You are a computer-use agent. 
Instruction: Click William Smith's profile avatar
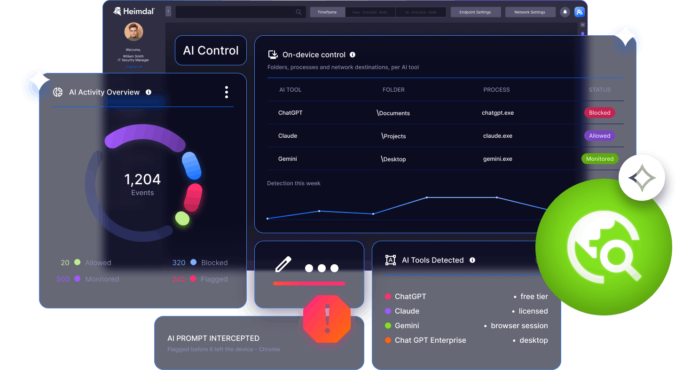coord(133,32)
